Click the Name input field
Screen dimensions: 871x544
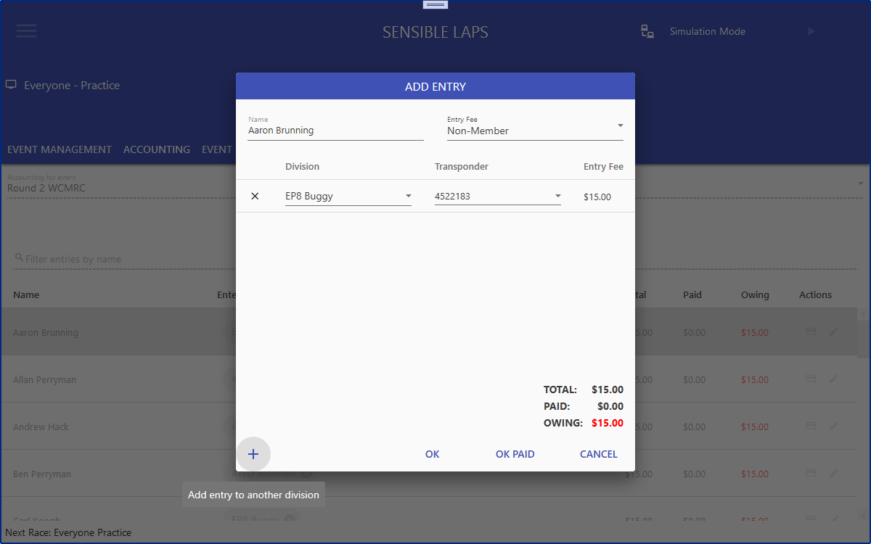[x=335, y=131]
